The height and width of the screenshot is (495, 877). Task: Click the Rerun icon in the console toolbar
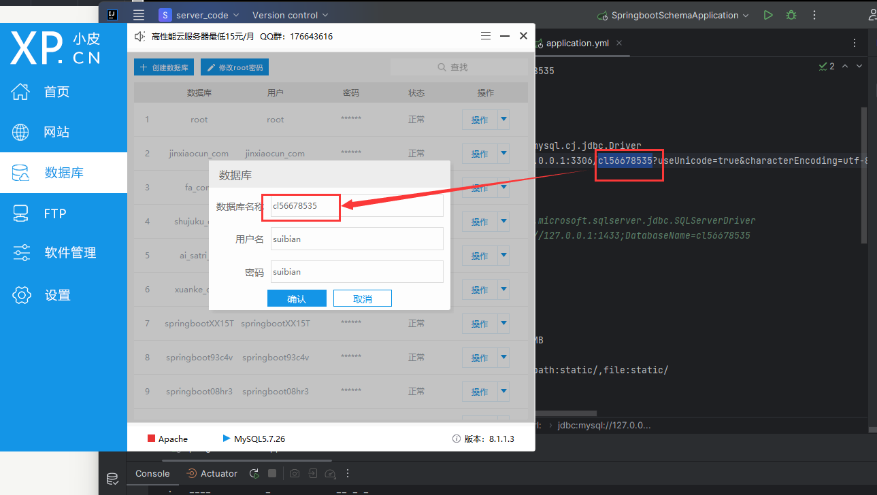coord(254,473)
